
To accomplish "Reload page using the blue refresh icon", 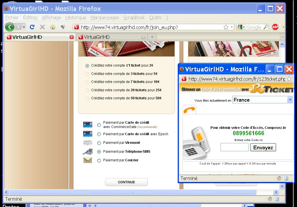I will point(32,27).
